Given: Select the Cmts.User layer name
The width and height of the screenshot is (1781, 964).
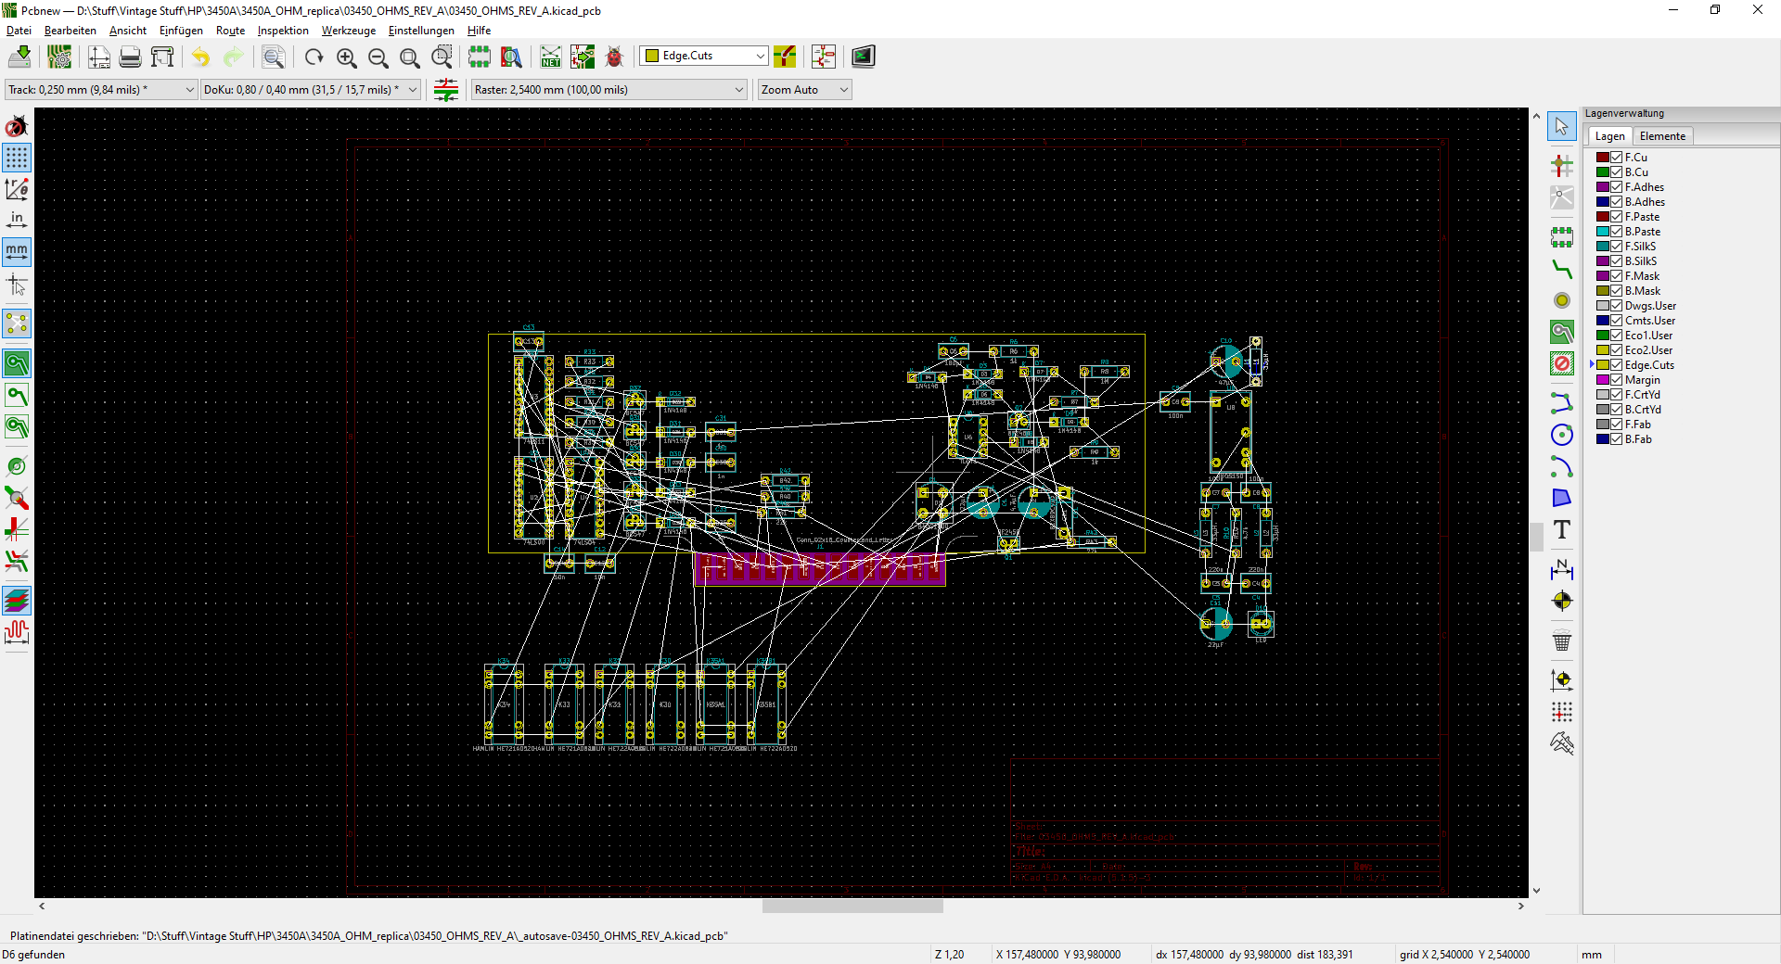Looking at the screenshot, I should [1650, 321].
